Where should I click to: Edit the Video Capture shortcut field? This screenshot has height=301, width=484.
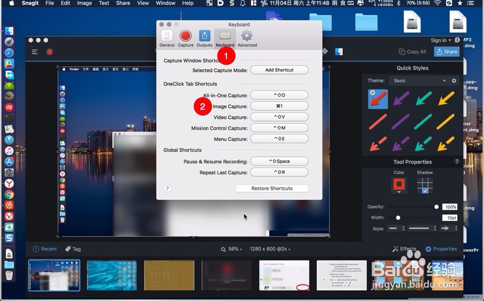click(279, 117)
